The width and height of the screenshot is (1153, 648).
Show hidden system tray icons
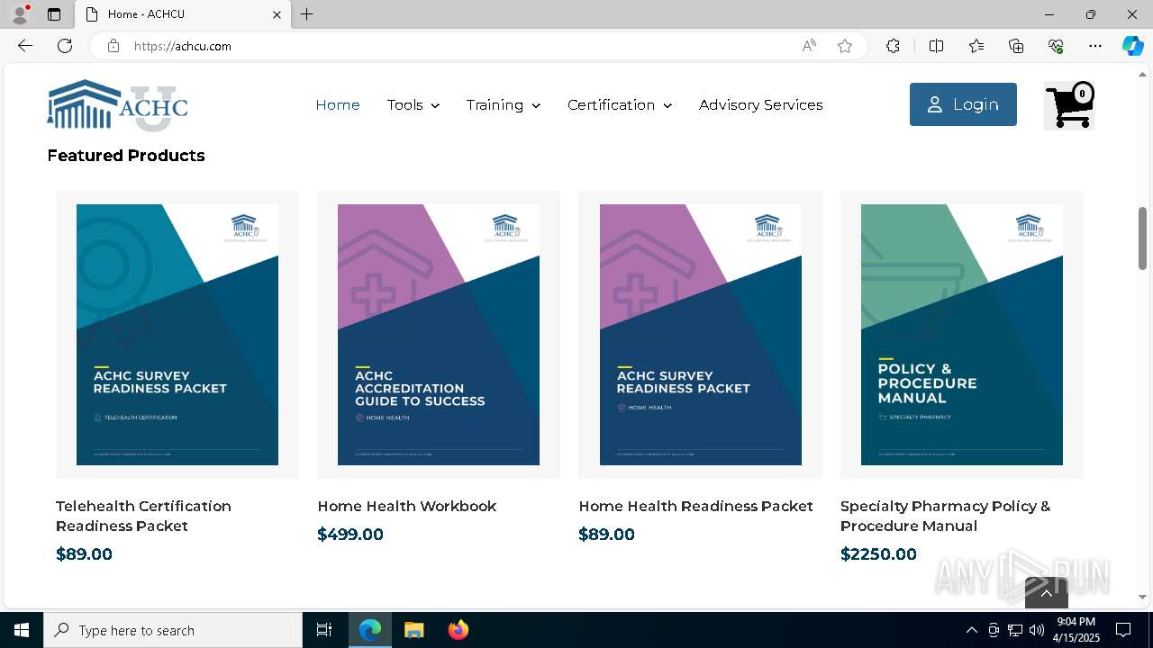[x=971, y=630]
